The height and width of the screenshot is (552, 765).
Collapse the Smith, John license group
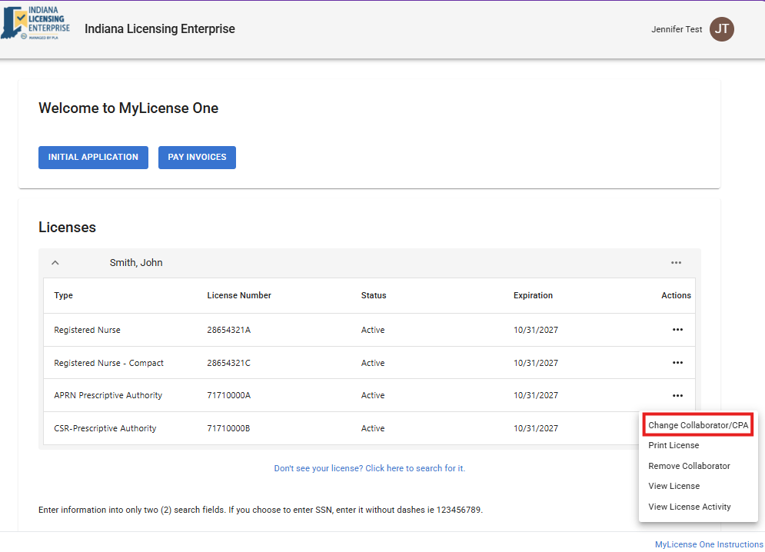pos(55,263)
